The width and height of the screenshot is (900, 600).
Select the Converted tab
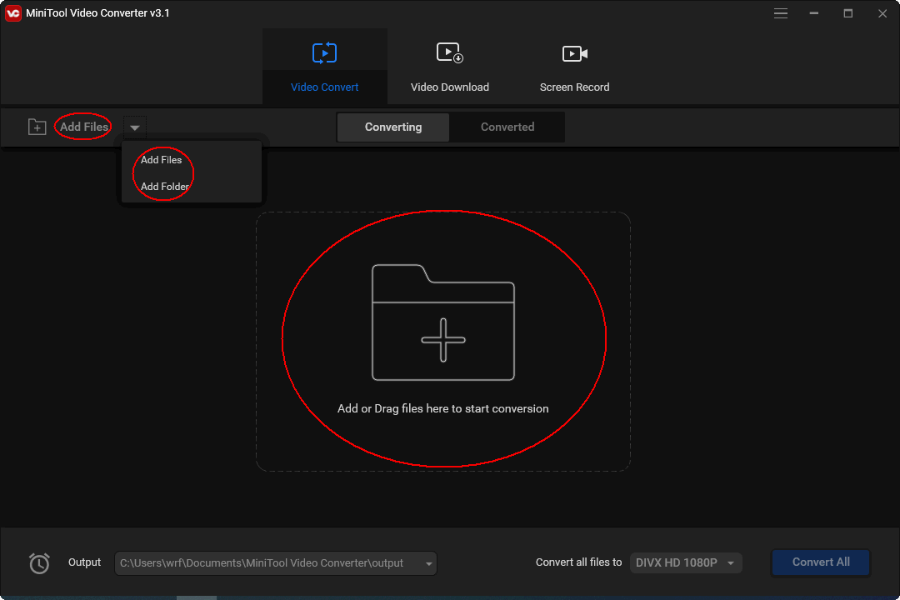507,127
